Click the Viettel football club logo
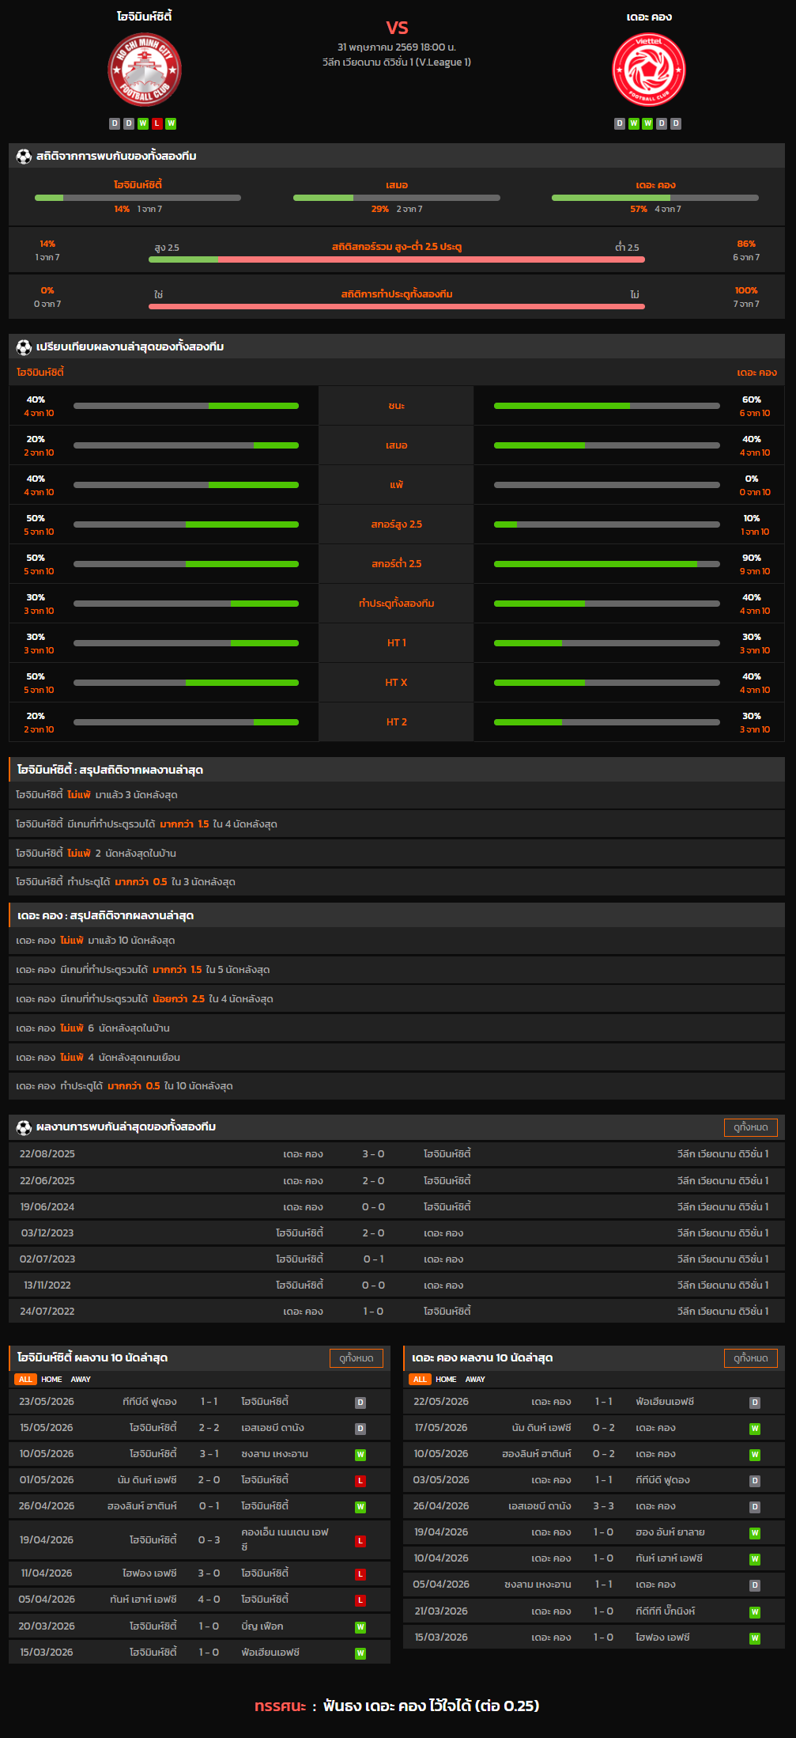 [x=649, y=70]
